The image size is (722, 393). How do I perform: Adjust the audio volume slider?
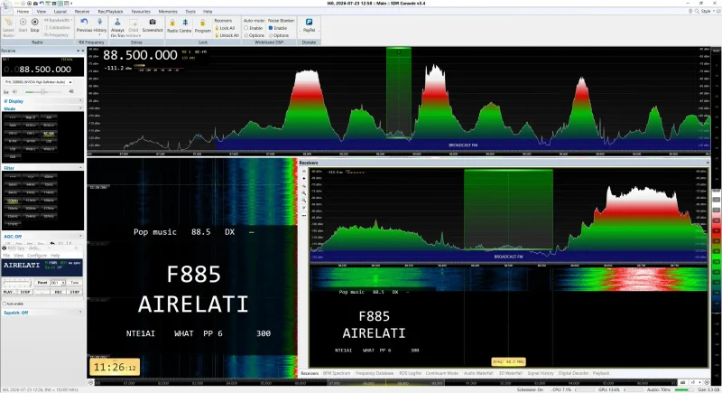coord(42,91)
